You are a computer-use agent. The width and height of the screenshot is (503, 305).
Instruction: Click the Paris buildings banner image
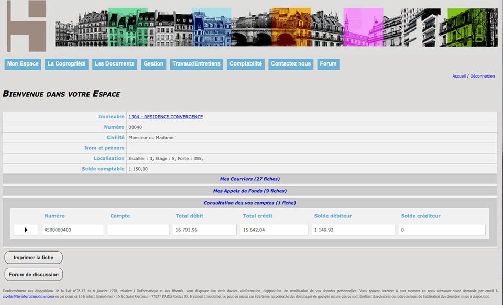click(x=276, y=27)
